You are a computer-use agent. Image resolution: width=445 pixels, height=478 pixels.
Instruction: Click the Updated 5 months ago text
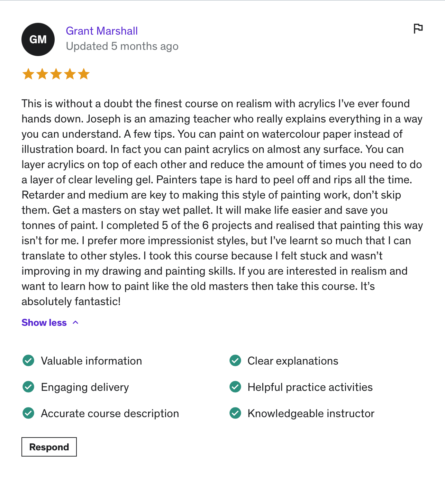122,46
